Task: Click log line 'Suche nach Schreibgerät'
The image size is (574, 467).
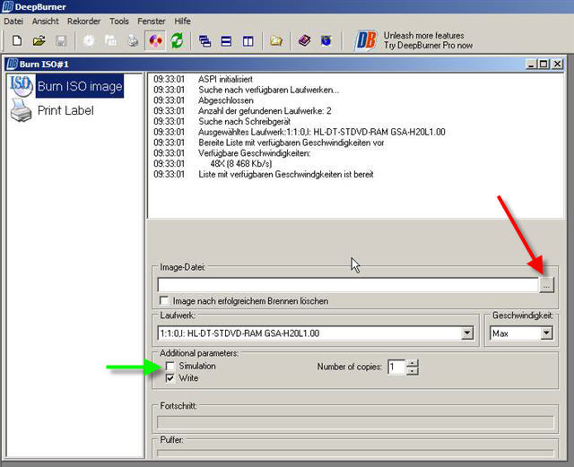Action: (244, 122)
